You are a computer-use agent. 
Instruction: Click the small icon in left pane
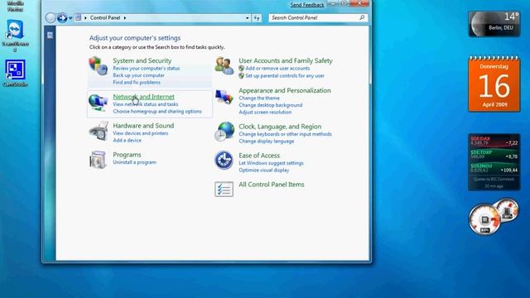pos(50,35)
